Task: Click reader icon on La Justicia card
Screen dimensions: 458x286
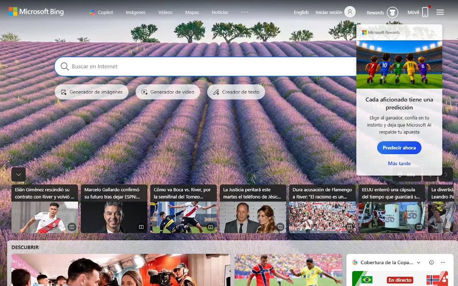Action: pyautogui.click(x=280, y=227)
